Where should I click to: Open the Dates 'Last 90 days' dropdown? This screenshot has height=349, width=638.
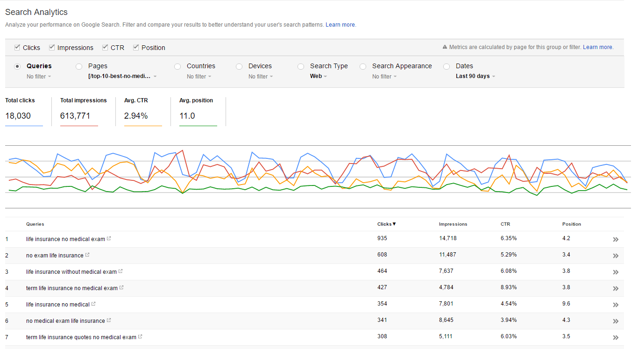[x=475, y=76]
